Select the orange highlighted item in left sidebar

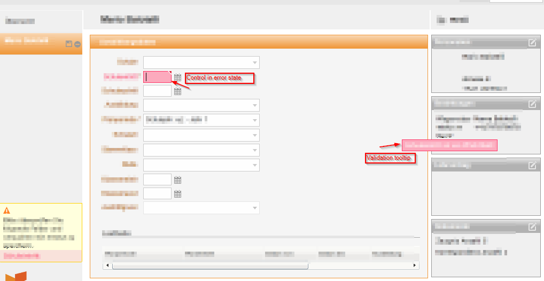[41, 44]
